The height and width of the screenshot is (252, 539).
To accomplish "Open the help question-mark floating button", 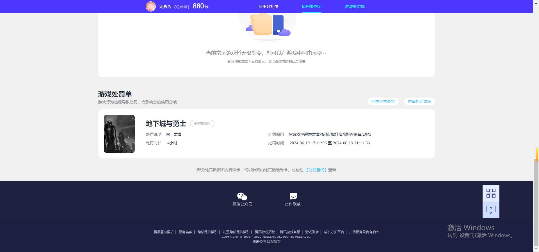I will coord(491,210).
